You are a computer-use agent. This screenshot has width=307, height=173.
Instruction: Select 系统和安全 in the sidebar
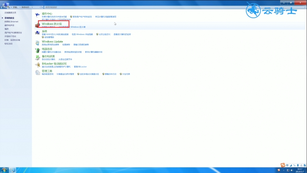coord(9,18)
